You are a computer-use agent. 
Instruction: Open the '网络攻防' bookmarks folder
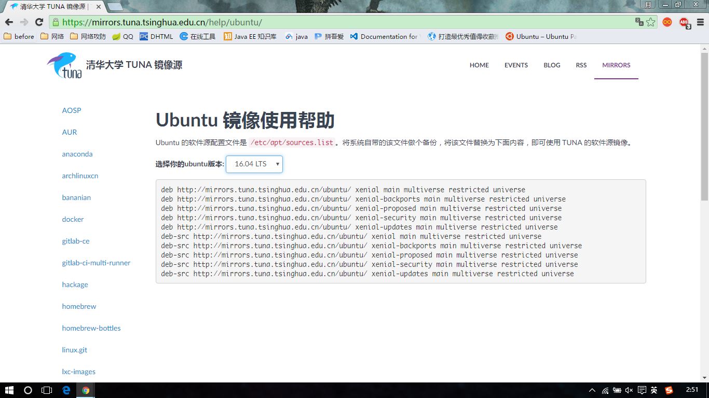(x=88, y=36)
